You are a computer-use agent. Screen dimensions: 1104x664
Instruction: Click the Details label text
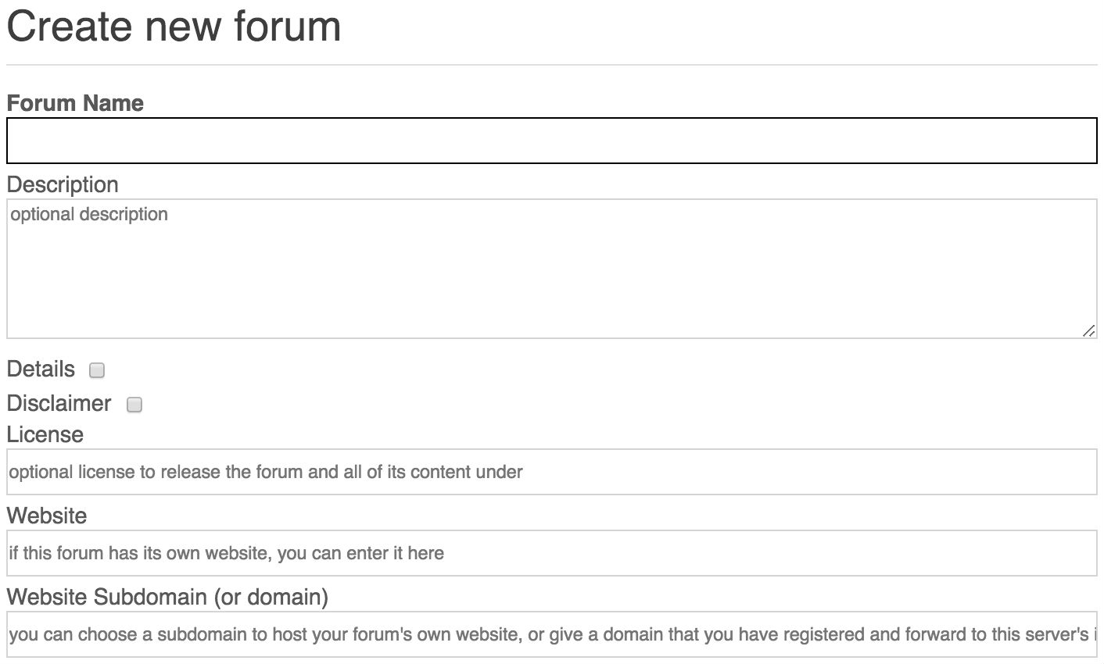41,369
